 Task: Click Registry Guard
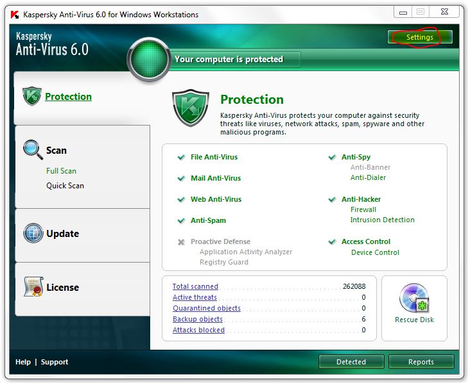(224, 262)
